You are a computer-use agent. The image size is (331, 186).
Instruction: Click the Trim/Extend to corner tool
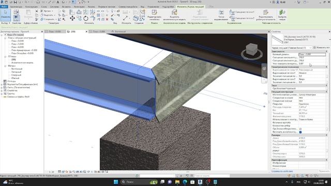coord(93,19)
